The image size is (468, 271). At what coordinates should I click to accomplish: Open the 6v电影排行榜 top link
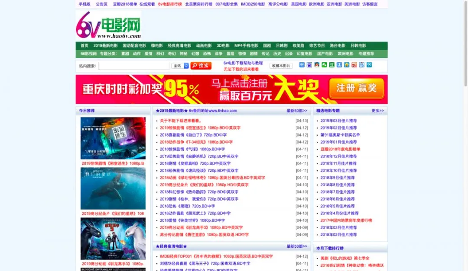coord(170,4)
